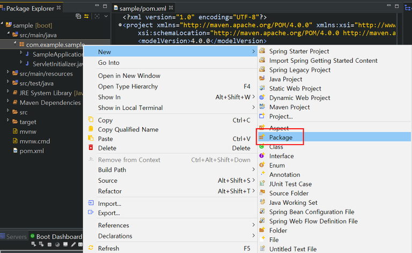The height and width of the screenshot is (253, 412).
Task: Switch to the Servers tab
Action: (x=16, y=236)
